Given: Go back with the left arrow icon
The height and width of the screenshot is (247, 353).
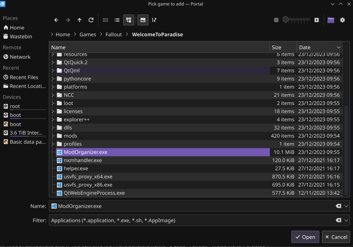Looking at the screenshot, I should click(x=56, y=20).
